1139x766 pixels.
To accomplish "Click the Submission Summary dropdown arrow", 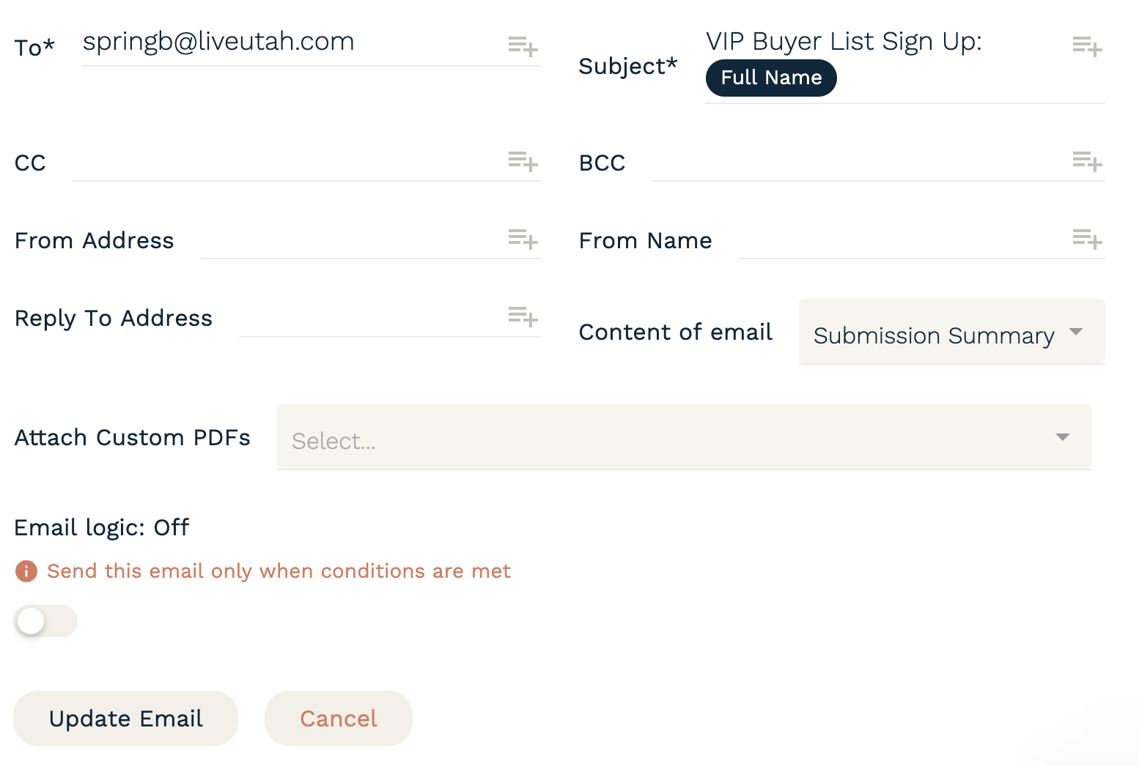I will [x=1076, y=332].
